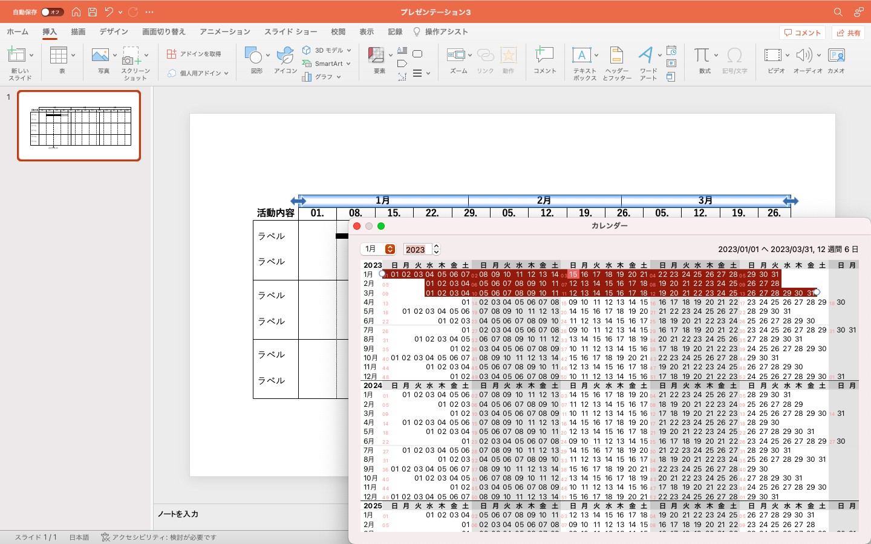
Task: Click the 2月 month header on the slide timeline
Action: (x=544, y=200)
